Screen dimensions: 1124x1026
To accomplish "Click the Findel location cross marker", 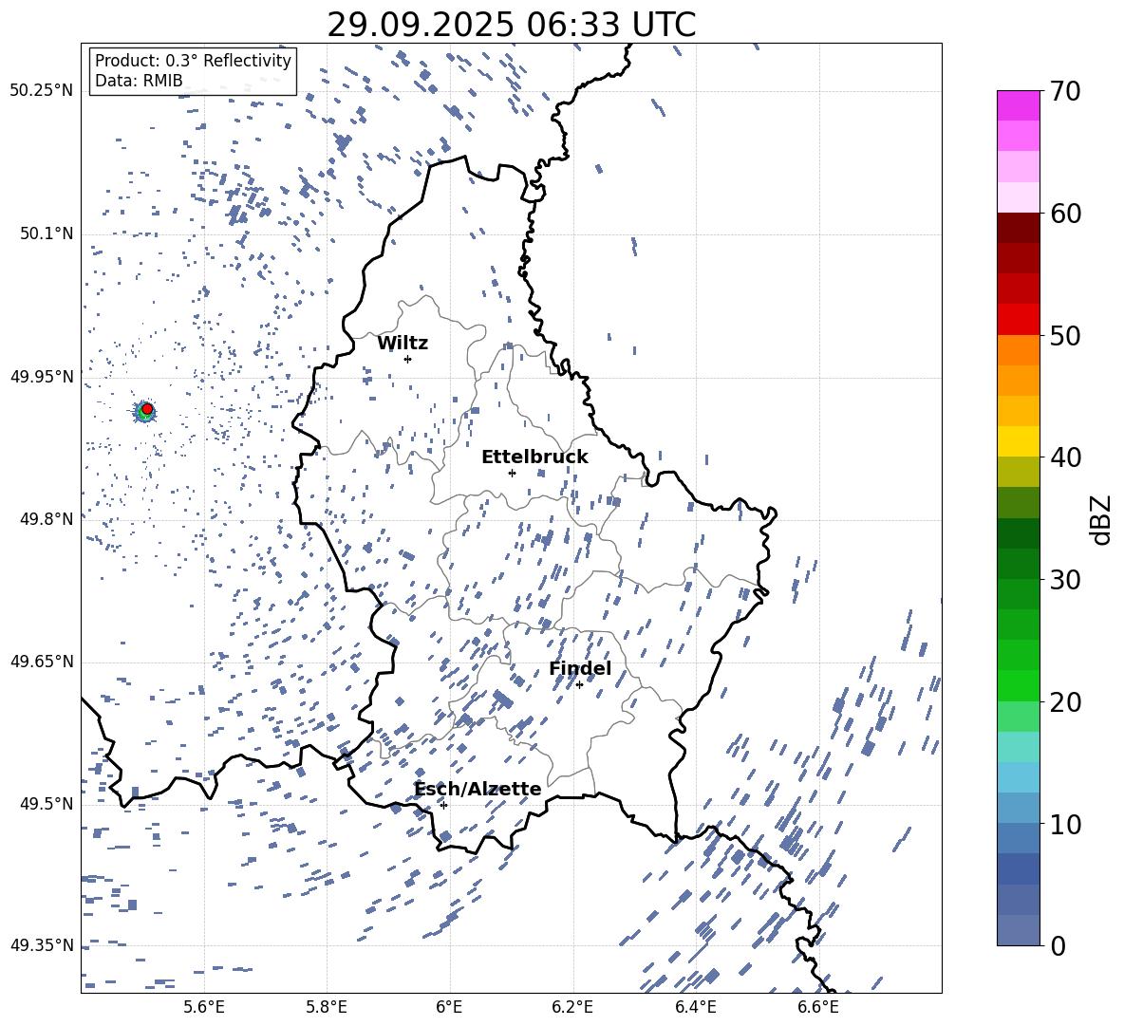I will pos(579,685).
